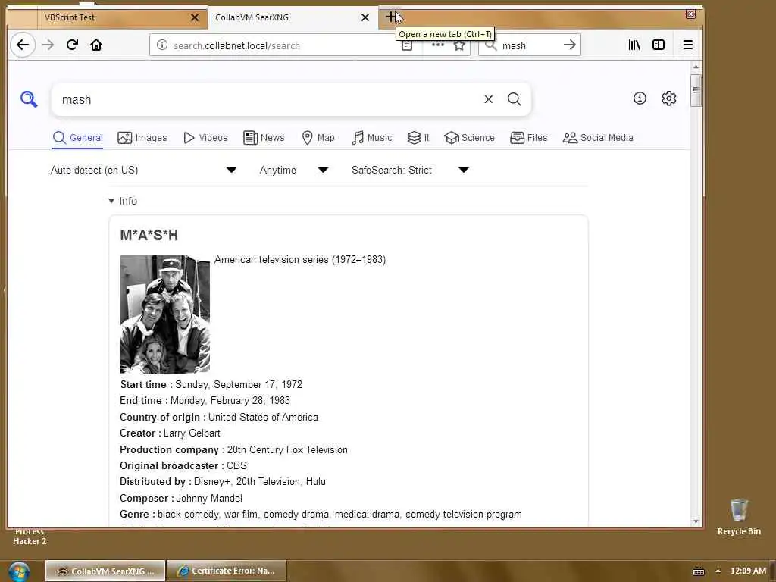
Task: Click the browser search box with mash
Action: pyautogui.click(x=530, y=45)
